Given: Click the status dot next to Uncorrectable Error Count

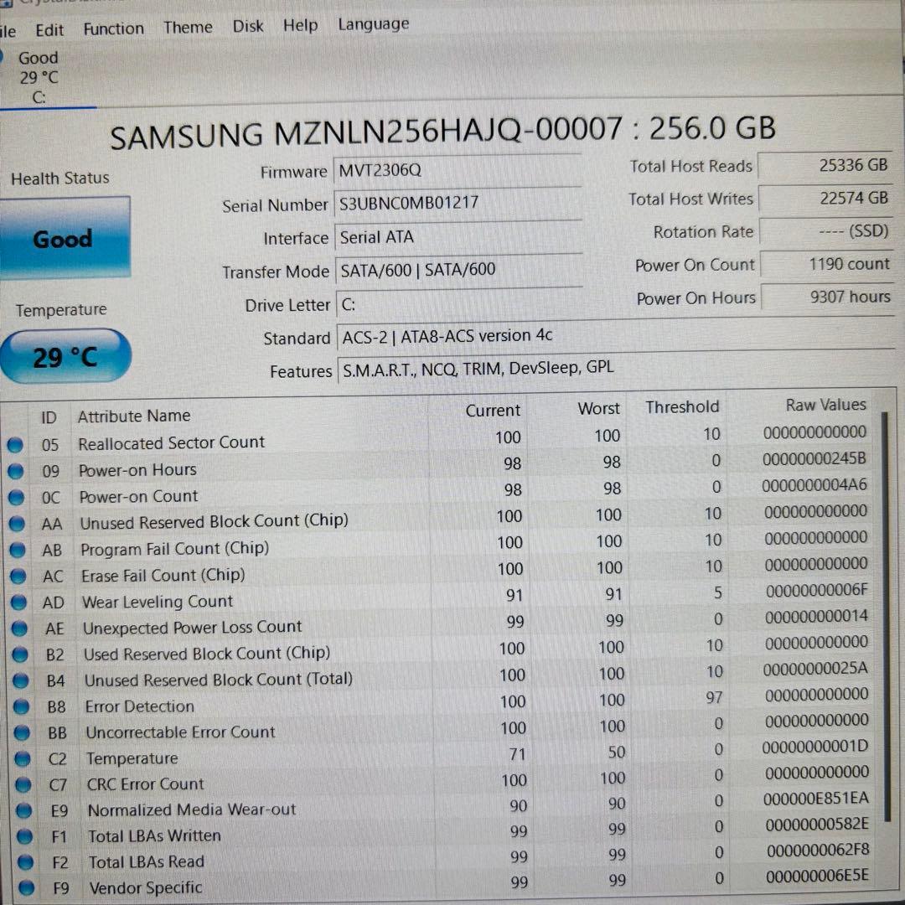Looking at the screenshot, I should pyautogui.click(x=15, y=732).
